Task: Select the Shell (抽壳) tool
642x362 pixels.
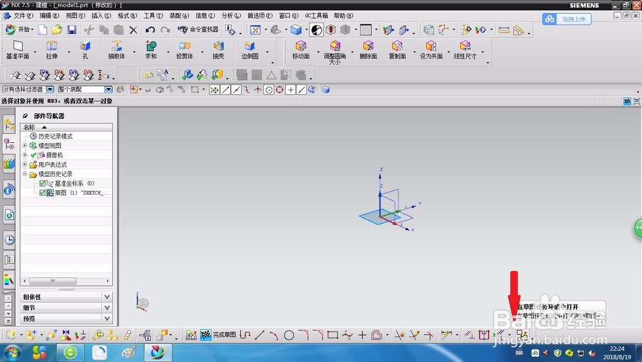Action: coord(218,50)
